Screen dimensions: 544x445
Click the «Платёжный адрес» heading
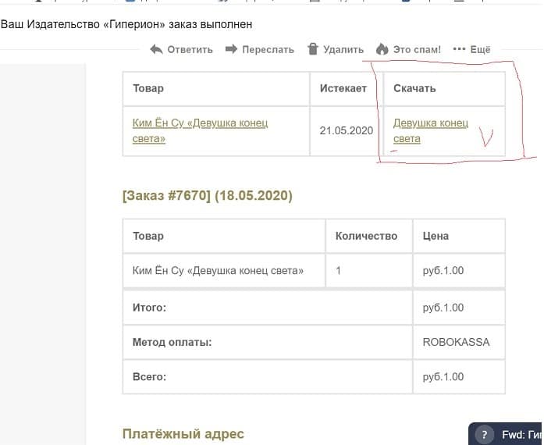(183, 433)
